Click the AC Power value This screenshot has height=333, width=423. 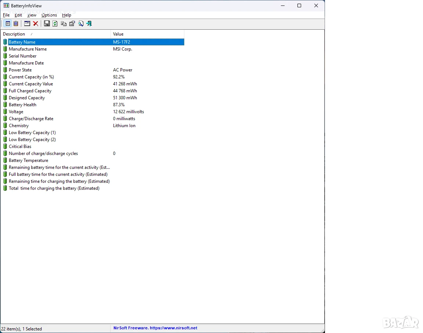coord(123,70)
